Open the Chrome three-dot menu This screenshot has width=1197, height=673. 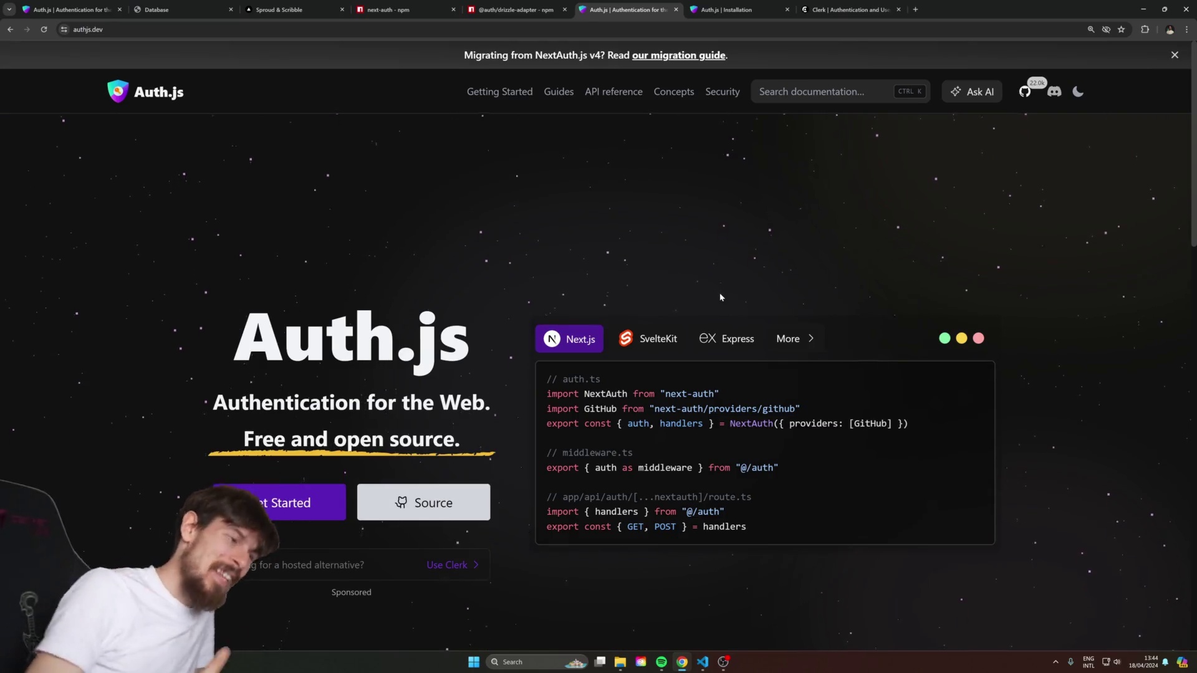tap(1186, 29)
